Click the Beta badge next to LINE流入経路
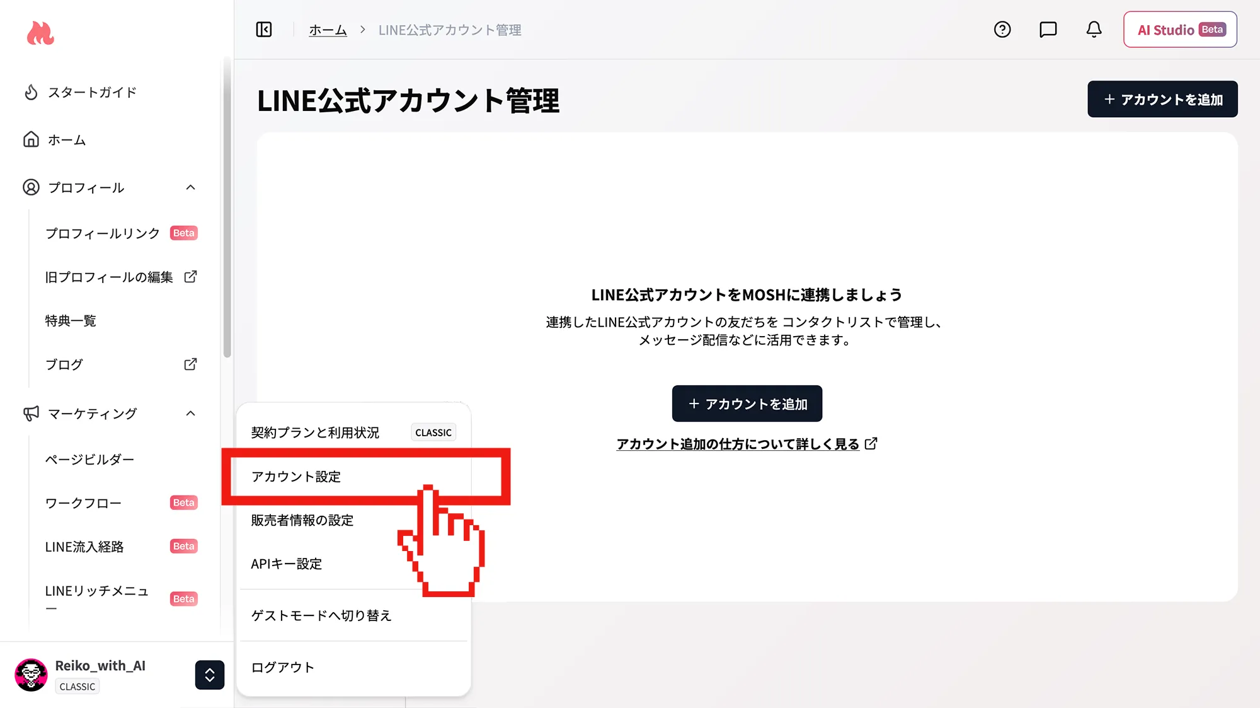The image size is (1260, 708). tap(184, 546)
